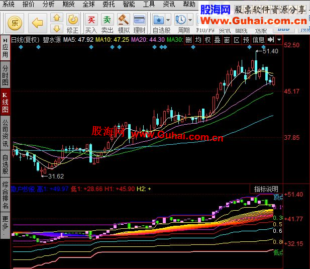The width and height of the screenshot is (310, 269).
Task: Click the gold 乐 coin icon
Action: click(x=15, y=23)
